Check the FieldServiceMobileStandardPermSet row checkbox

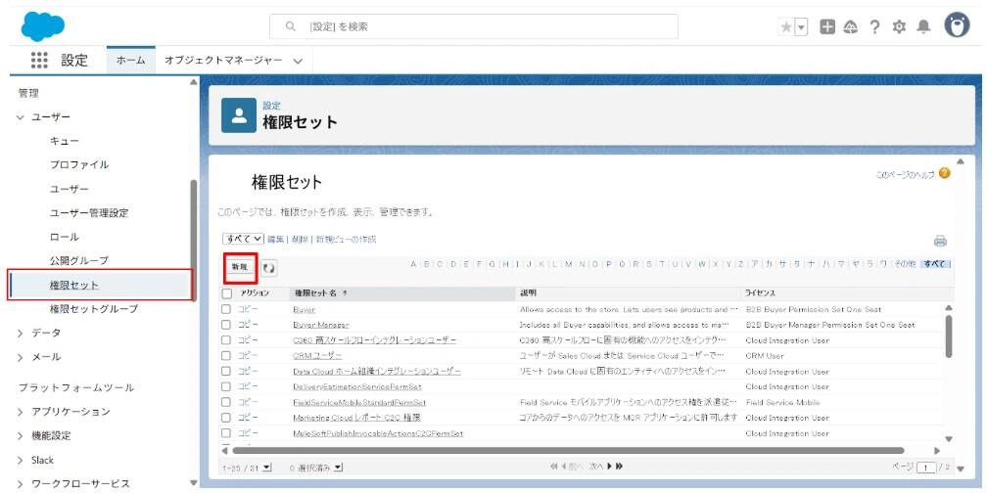pos(226,402)
